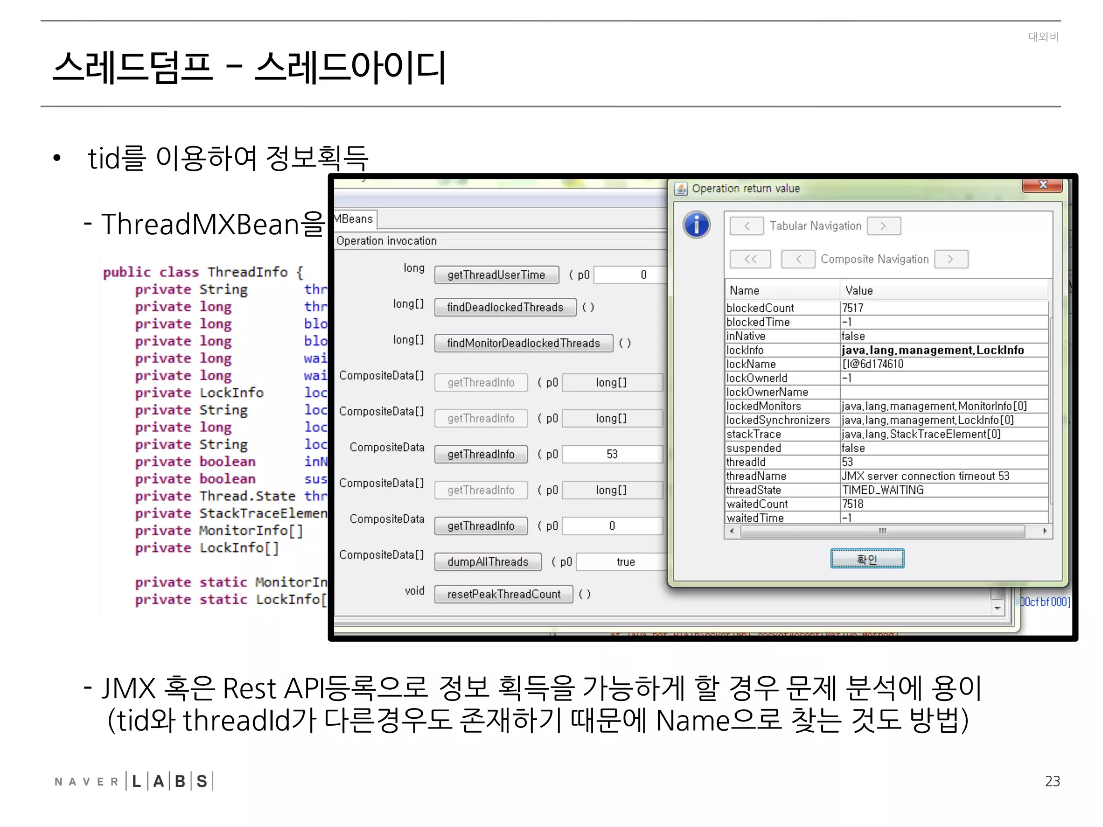
Task: Click the Java icon in dialog title bar
Action: [x=681, y=188]
